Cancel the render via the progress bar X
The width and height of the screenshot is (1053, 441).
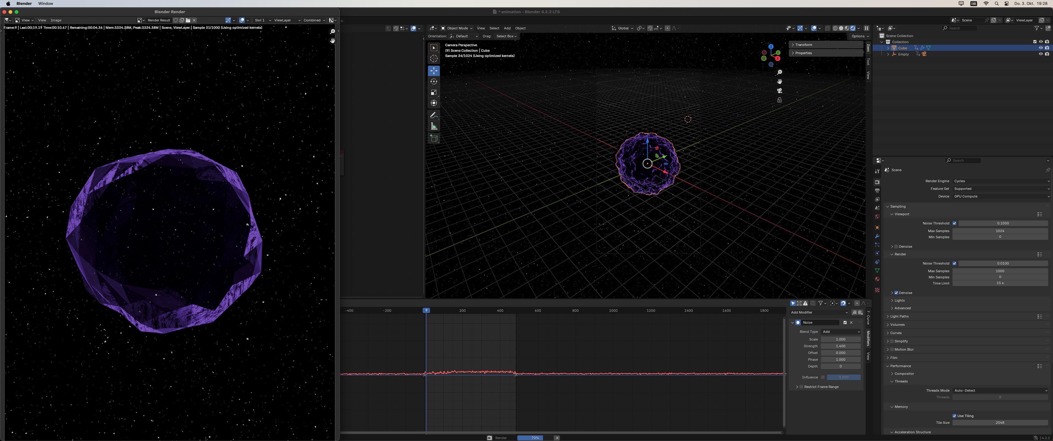coord(557,438)
